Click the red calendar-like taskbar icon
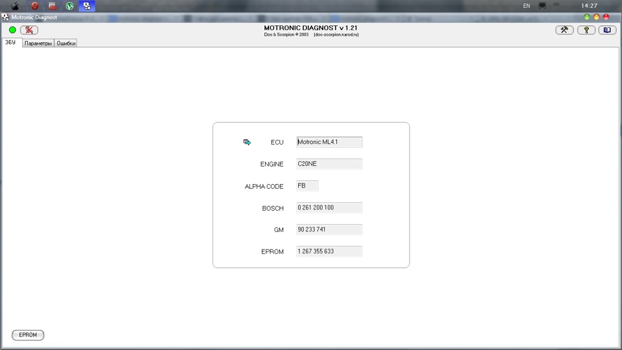The image size is (622, 350). (52, 6)
